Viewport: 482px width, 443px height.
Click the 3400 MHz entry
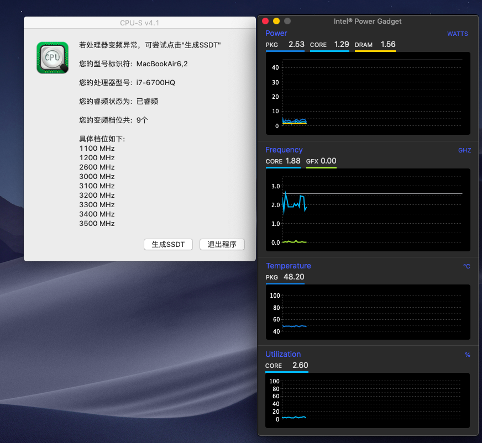point(97,214)
